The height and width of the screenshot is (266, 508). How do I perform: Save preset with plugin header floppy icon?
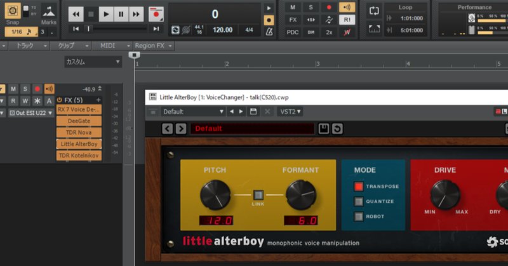click(253, 112)
